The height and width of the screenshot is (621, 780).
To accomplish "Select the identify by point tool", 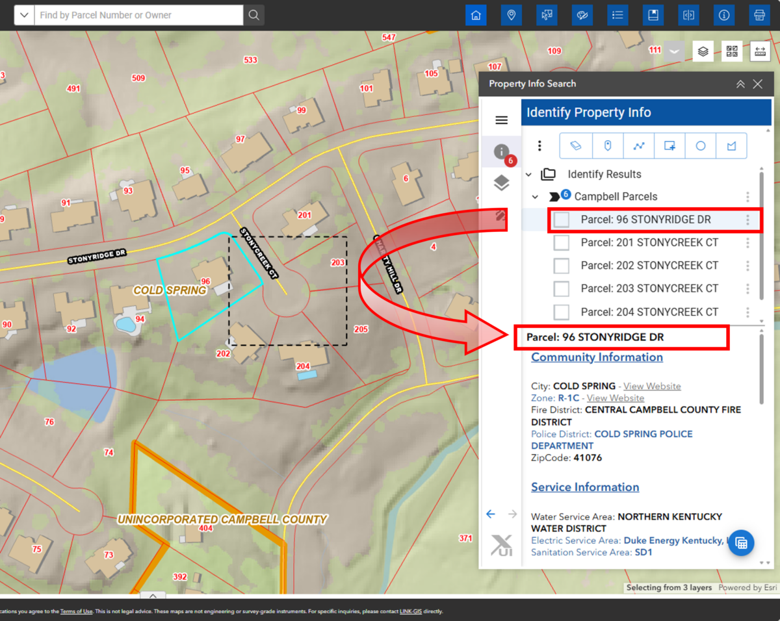I will click(x=608, y=146).
